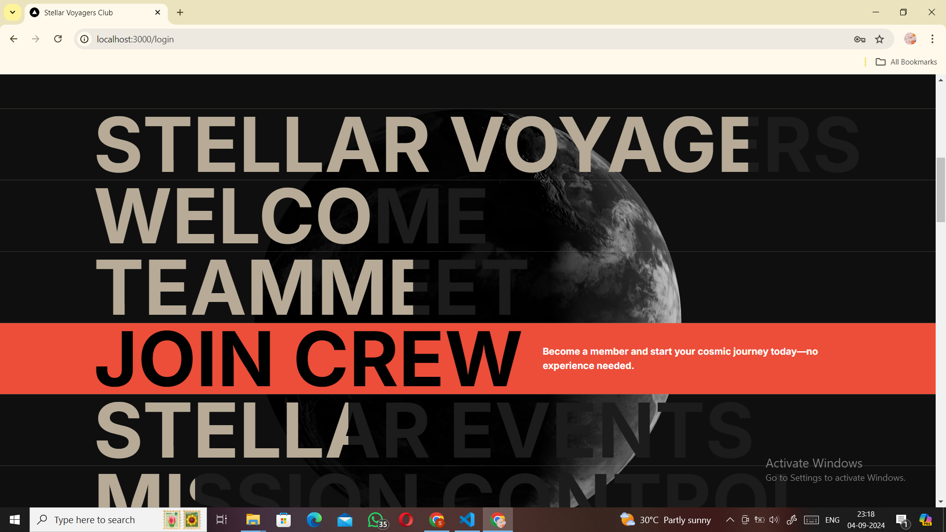Open Visual Studio Code from taskbar
Viewport: 946px width, 532px height.
[467, 520]
